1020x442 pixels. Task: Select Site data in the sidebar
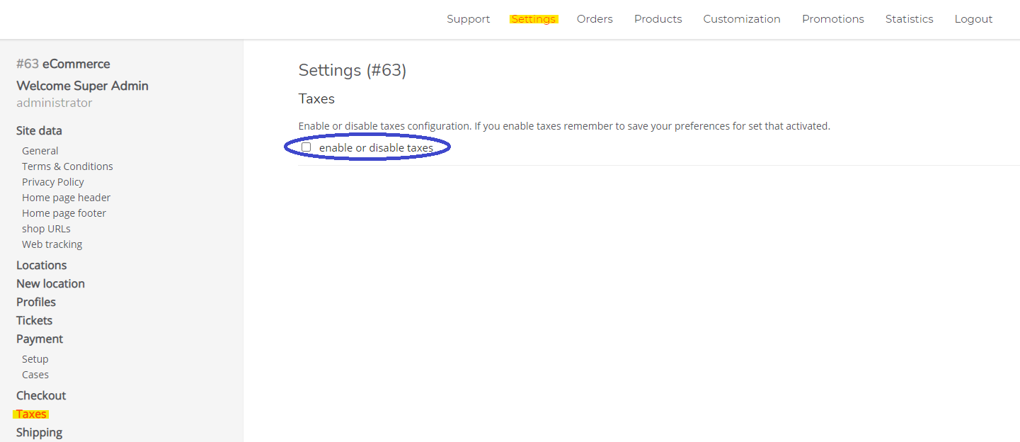coord(39,130)
